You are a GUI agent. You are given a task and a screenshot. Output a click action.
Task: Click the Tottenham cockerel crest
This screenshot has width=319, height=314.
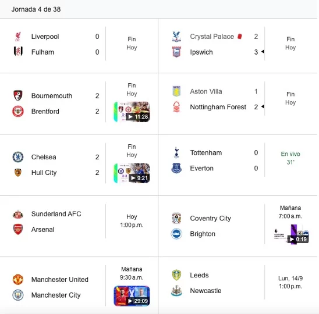(x=176, y=152)
